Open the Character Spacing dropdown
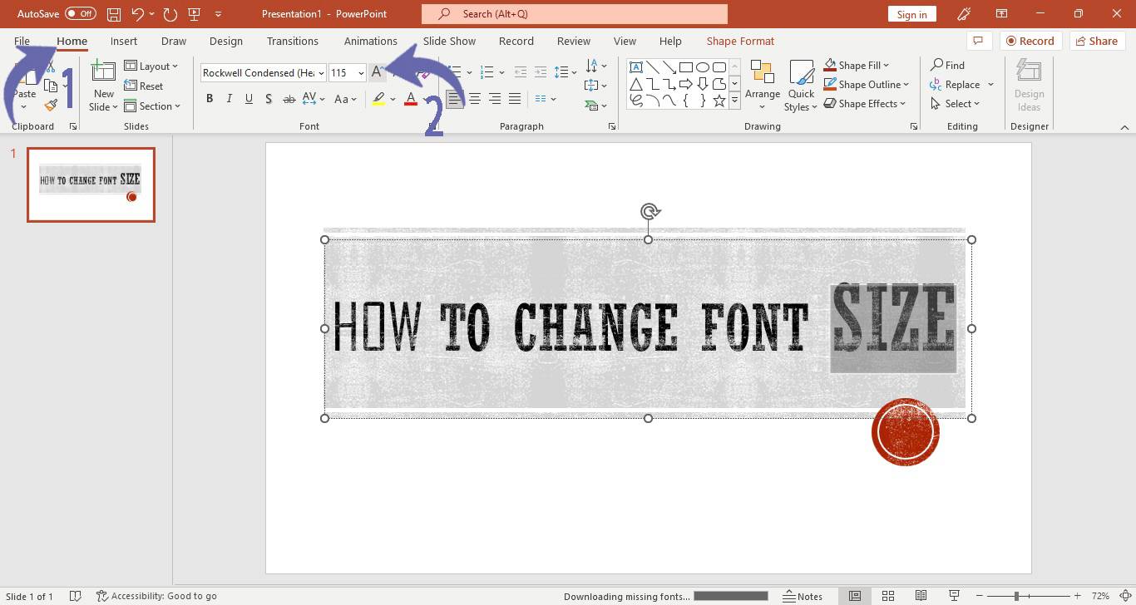The width and height of the screenshot is (1136, 605). [314, 99]
